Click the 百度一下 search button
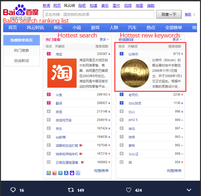This screenshot has width=201, height=196. (x=169, y=14)
